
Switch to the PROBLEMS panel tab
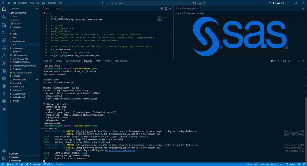[48, 61]
